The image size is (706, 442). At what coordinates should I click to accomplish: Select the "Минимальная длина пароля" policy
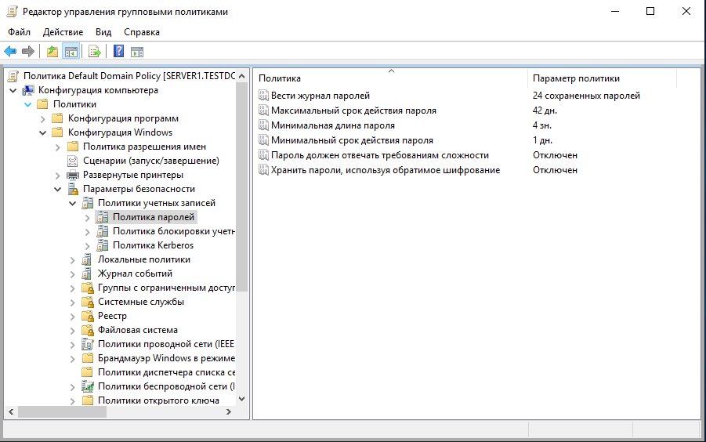[332, 125]
